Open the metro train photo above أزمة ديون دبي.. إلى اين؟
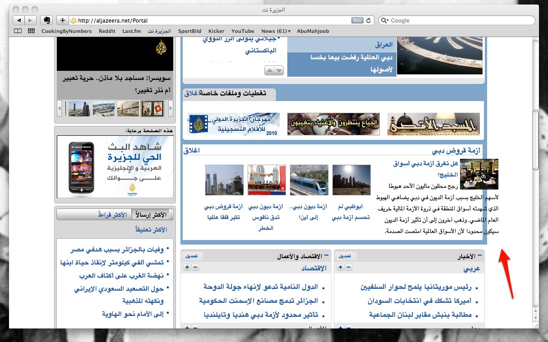Viewport: 548px width, 342px height. click(x=309, y=180)
